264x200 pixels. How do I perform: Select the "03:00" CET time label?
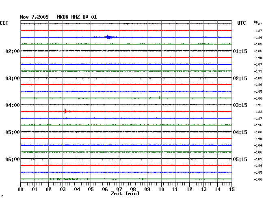pyautogui.click(x=13, y=79)
